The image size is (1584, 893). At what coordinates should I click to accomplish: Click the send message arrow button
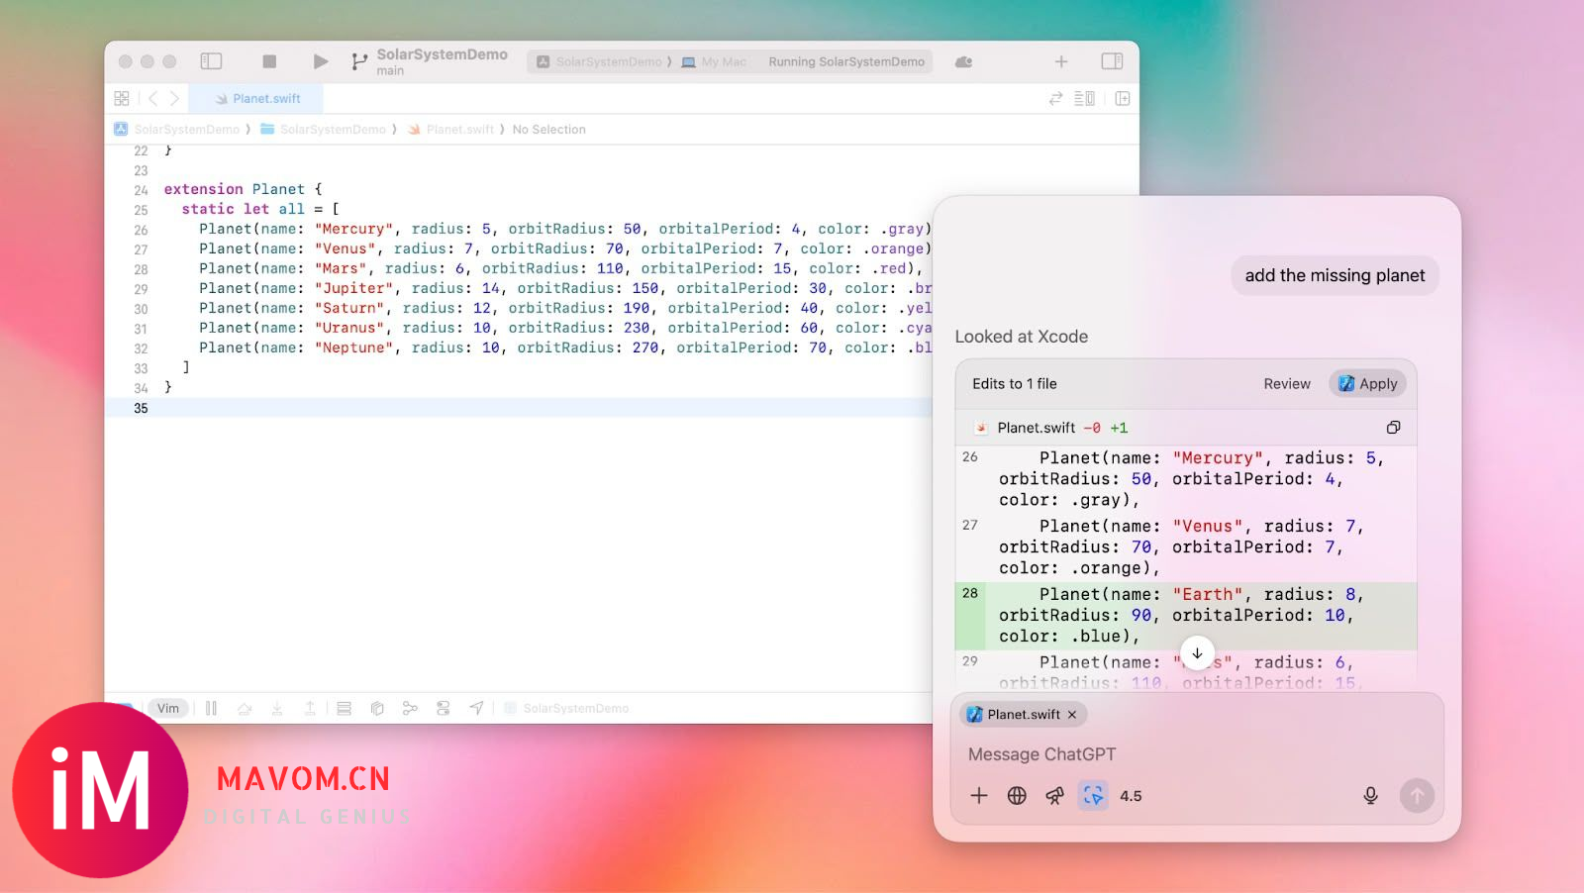coord(1417,796)
